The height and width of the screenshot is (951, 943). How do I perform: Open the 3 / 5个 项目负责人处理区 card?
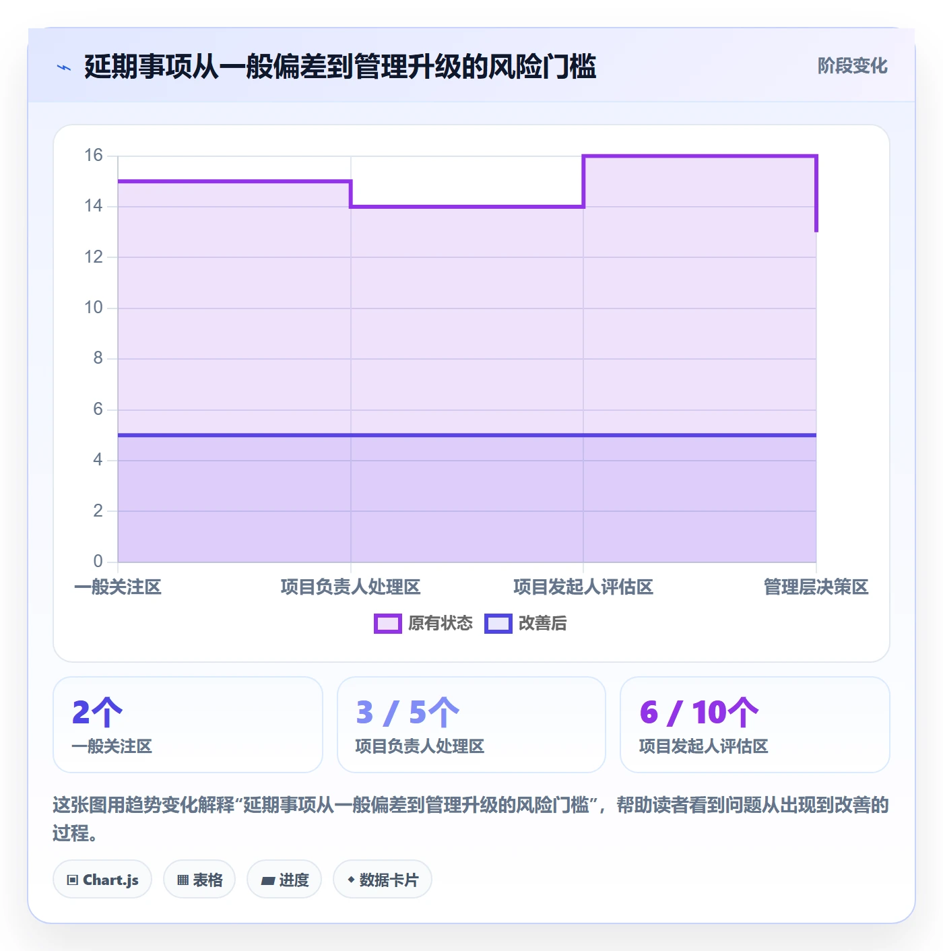[x=471, y=725]
